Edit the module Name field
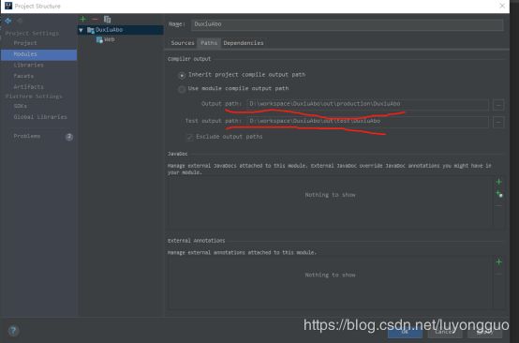 pyautogui.click(x=347, y=24)
